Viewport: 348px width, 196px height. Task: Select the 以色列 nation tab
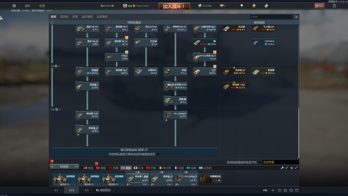(x=205, y=168)
